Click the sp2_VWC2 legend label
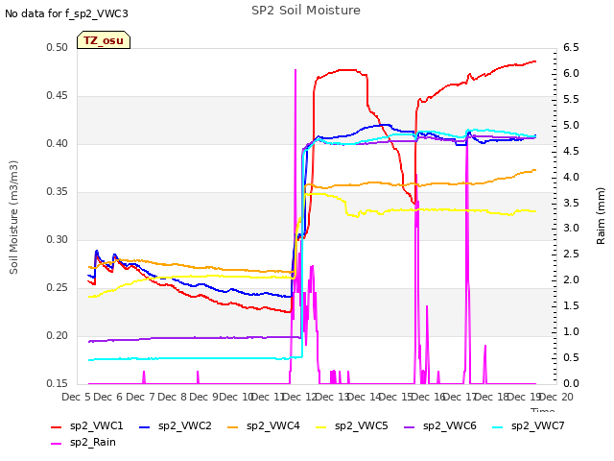 point(185,425)
